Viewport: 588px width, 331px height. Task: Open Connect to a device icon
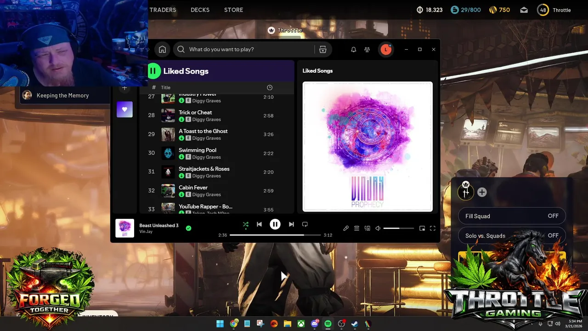coord(367,228)
